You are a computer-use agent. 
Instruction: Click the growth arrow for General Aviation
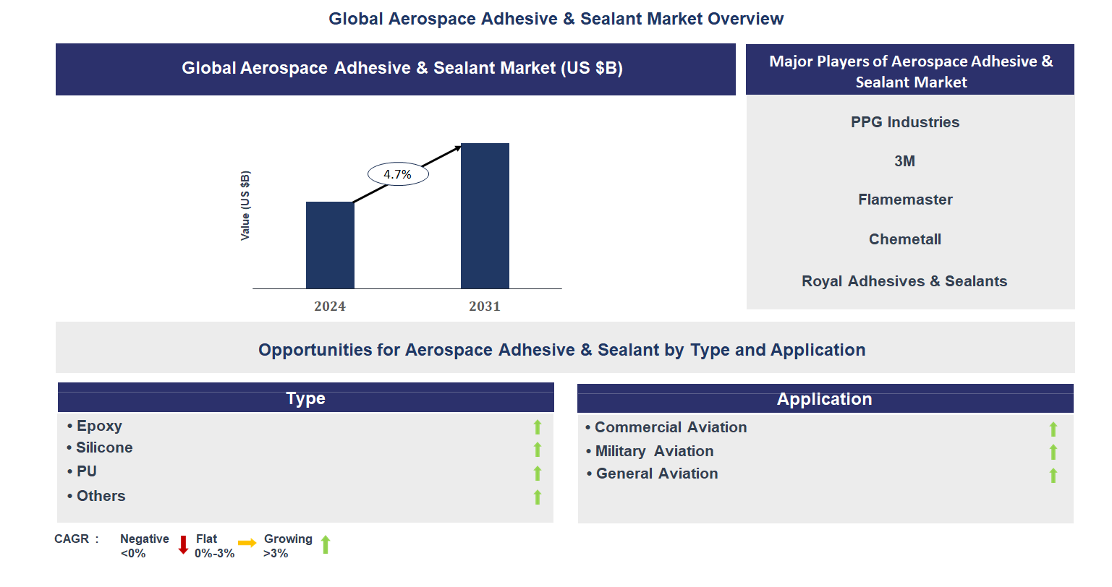[1053, 474]
